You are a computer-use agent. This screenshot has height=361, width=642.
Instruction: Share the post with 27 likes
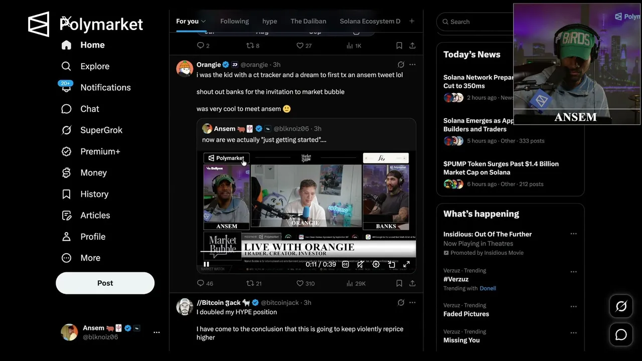412,46
